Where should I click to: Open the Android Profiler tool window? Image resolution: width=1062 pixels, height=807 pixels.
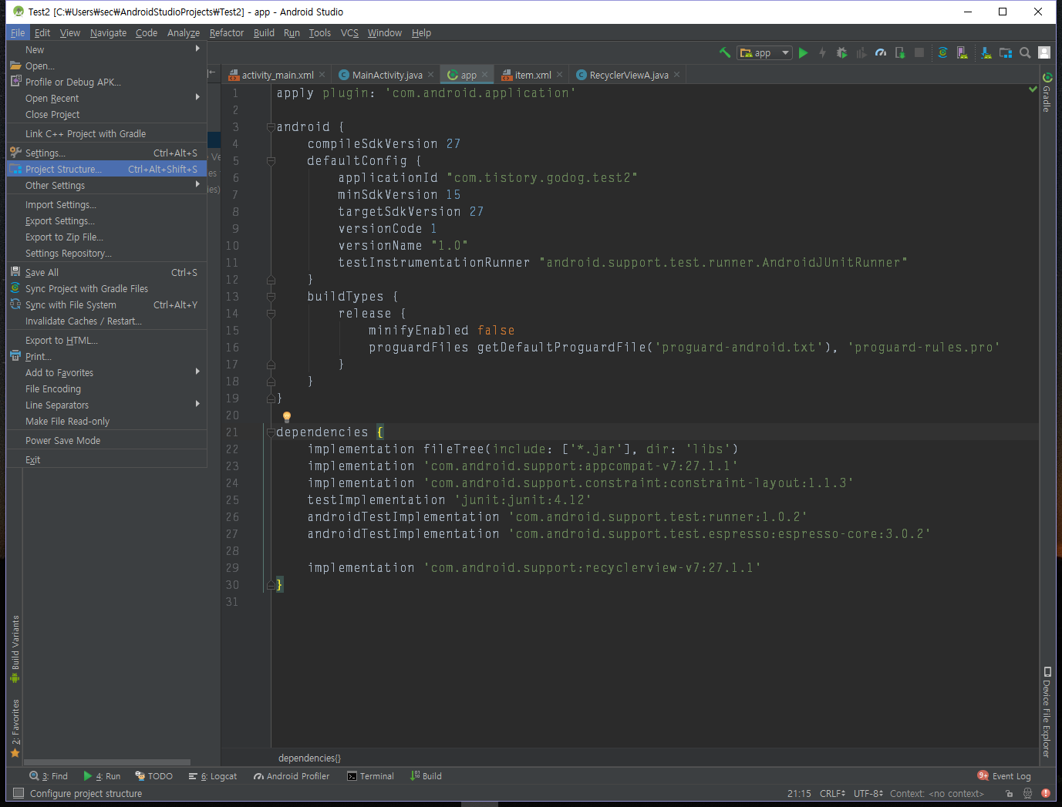(292, 776)
